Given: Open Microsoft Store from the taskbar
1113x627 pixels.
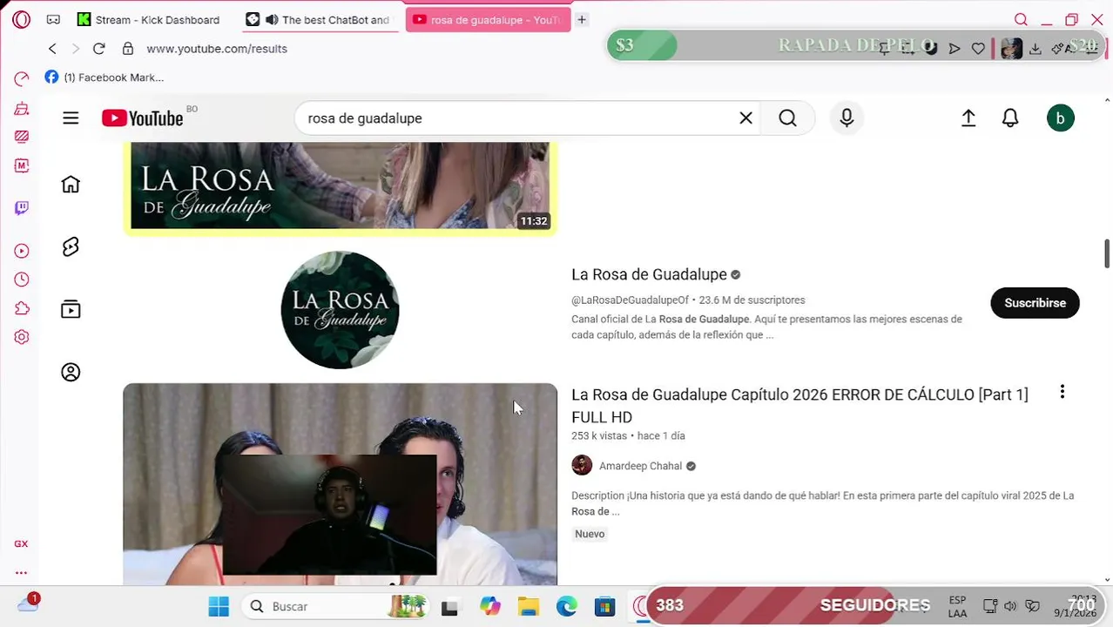Looking at the screenshot, I should (605, 606).
